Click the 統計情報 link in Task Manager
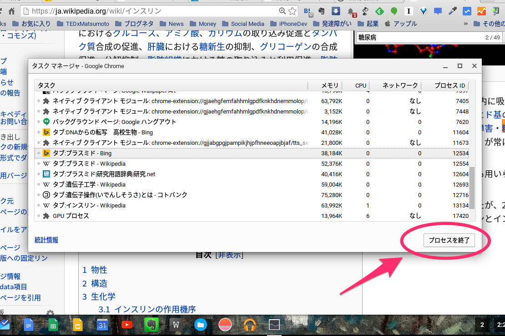 click(x=46, y=240)
